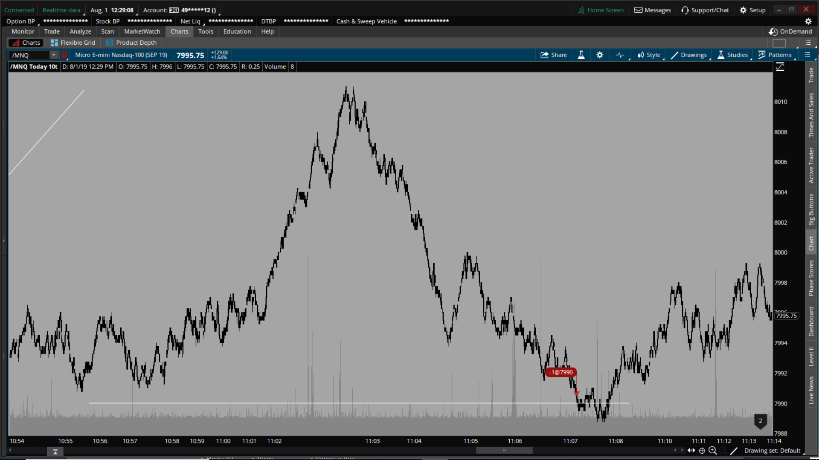Screen dimensions: 819x460
Task: Click account info gear icon
Action: 808,21
